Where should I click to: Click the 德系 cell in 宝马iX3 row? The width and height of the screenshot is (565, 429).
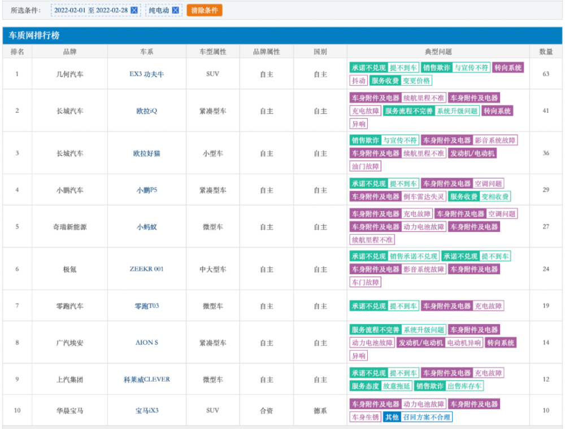coord(320,410)
